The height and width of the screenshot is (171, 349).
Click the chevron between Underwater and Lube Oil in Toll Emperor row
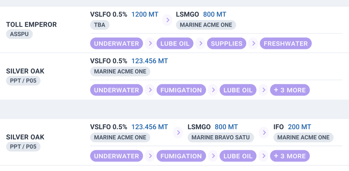click(150, 43)
